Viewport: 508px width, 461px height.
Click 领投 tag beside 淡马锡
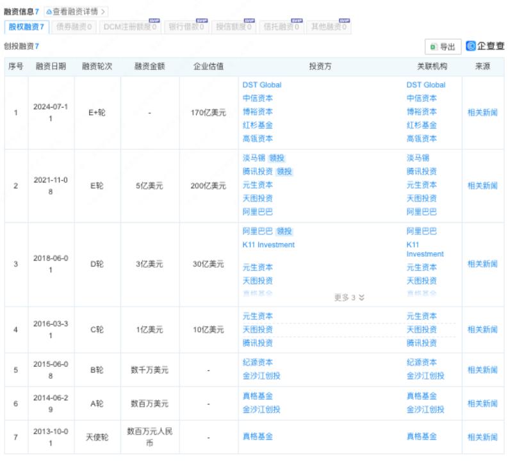pos(277,158)
